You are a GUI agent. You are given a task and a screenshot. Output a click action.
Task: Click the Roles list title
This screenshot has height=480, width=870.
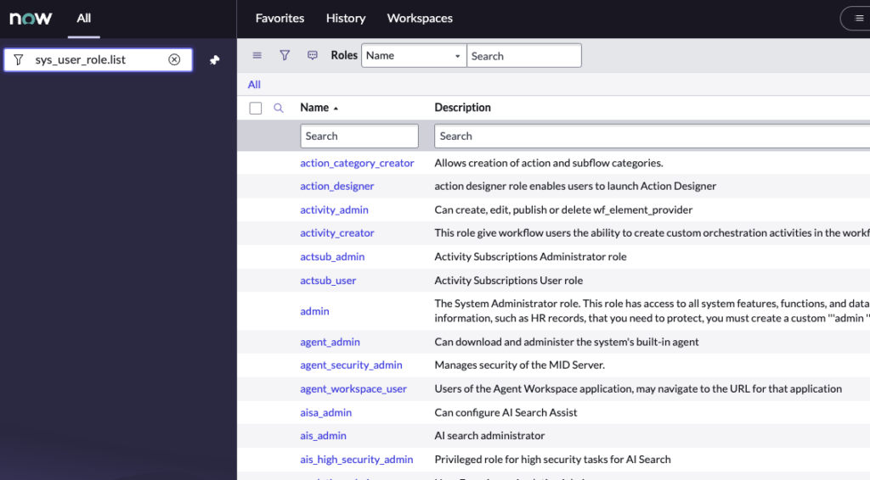click(x=344, y=55)
